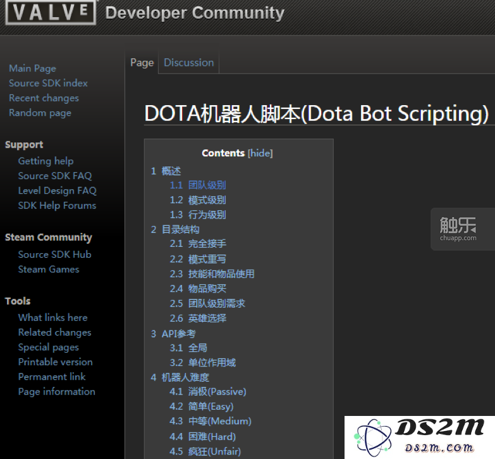Click What links here

pyautogui.click(x=52, y=317)
